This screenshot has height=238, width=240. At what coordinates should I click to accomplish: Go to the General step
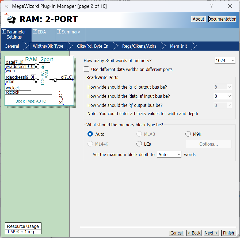[x=12, y=46]
